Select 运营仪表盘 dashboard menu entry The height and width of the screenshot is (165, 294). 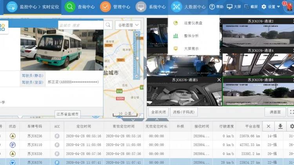click(193, 23)
